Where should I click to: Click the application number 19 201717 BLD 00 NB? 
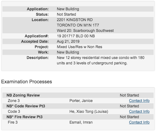pyautogui.click(x=76, y=36)
